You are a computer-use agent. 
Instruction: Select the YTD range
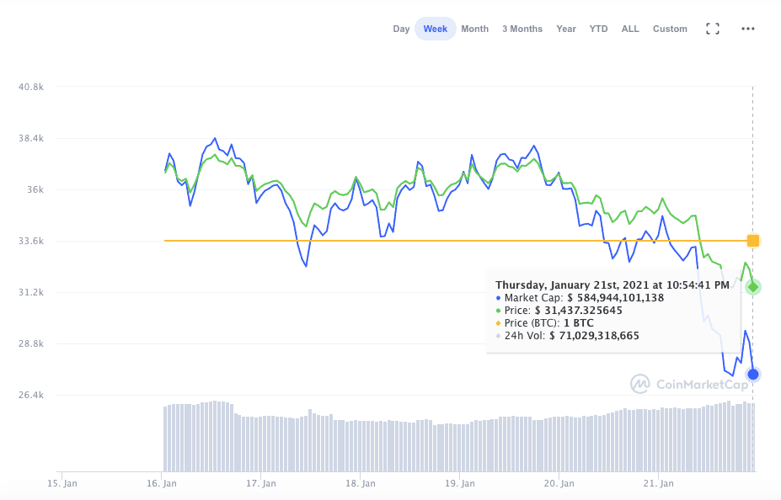[x=598, y=29]
